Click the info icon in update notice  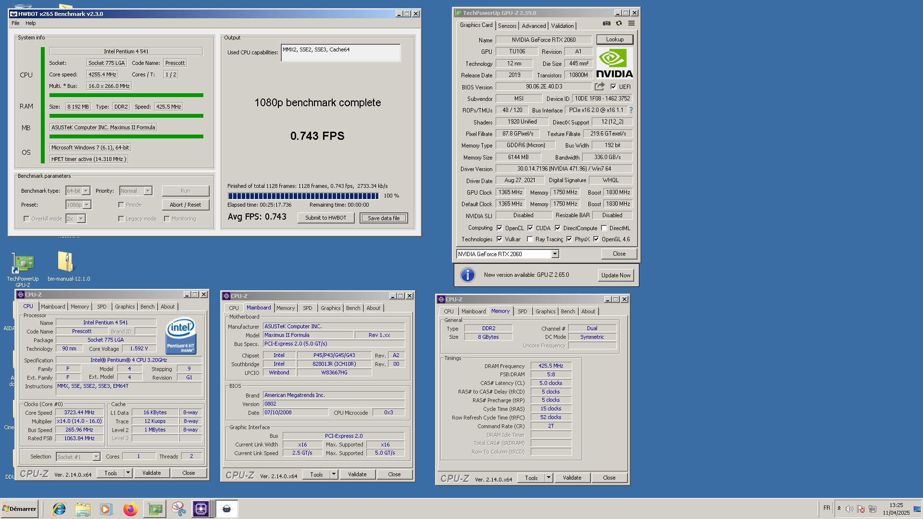pos(468,275)
